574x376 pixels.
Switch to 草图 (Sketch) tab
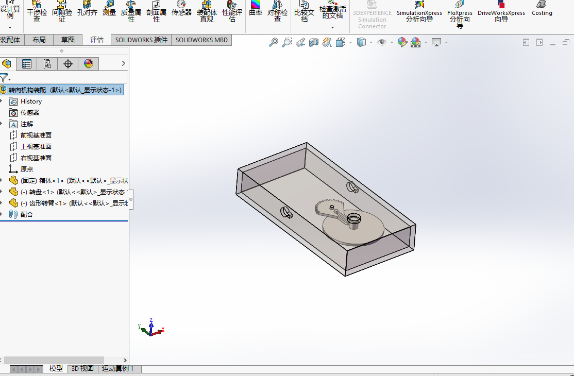pos(67,40)
